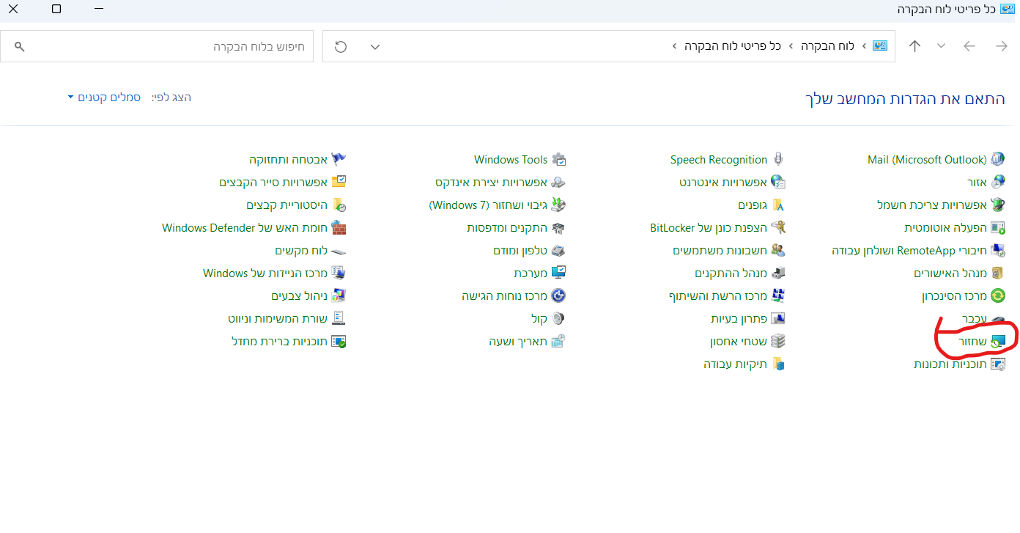Click the תוכניות ותכונות link
Viewport: 1020px width, 533px height.
click(x=950, y=364)
